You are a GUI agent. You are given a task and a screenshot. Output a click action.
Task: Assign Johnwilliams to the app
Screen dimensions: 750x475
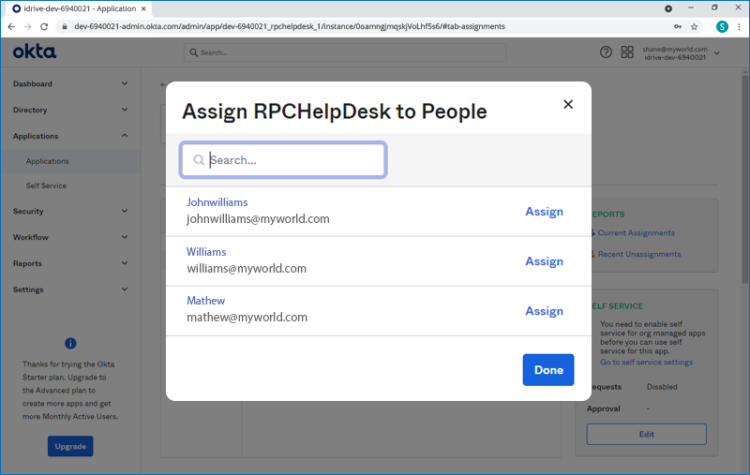coord(544,212)
